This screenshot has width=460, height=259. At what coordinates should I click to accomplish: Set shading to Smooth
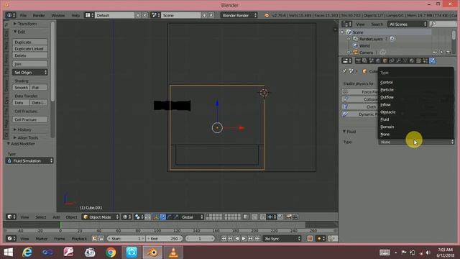pos(21,88)
